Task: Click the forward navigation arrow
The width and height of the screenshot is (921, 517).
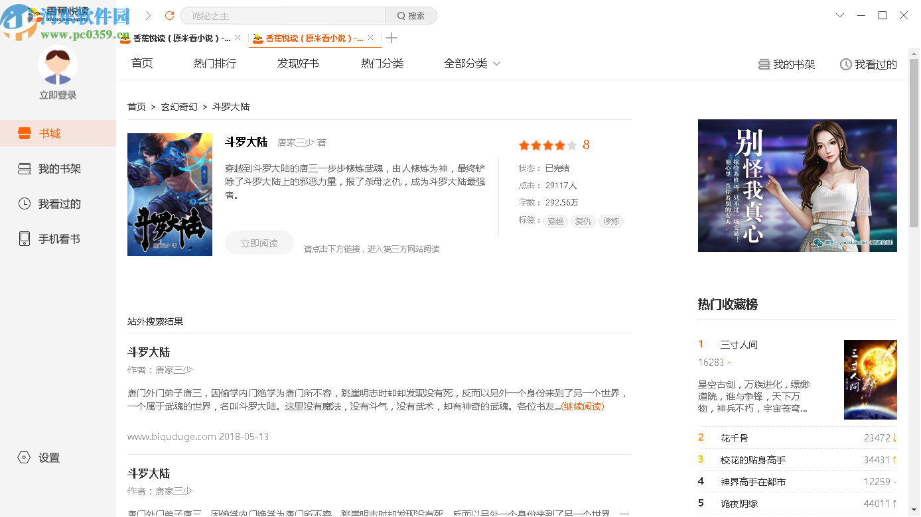Action: (x=147, y=15)
